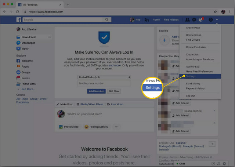Click the new message compose icon in chat bar
Image resolution: width=235 pixels, height=167 pixels.
[x=213, y=164]
